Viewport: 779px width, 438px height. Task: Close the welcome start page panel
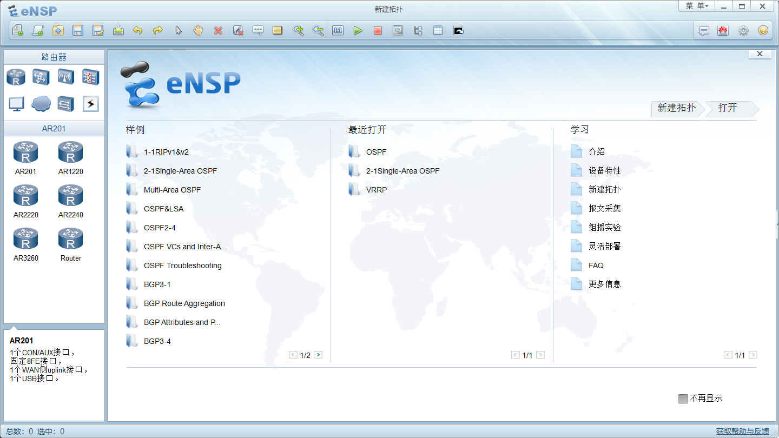760,54
